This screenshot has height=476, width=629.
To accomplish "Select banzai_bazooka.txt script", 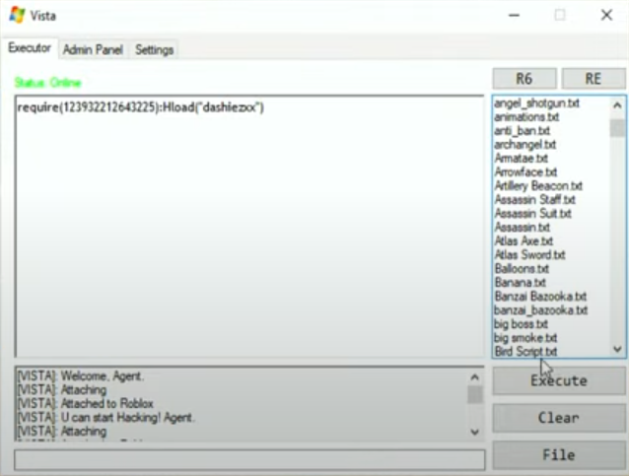I will click(540, 310).
